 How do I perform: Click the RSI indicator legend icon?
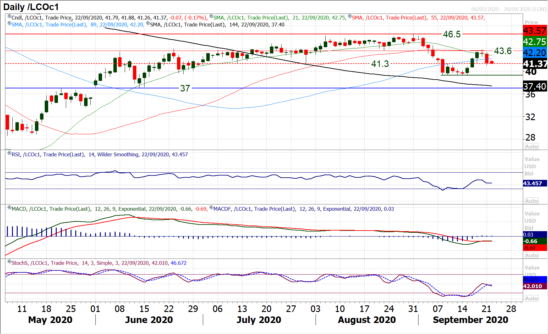point(9,153)
